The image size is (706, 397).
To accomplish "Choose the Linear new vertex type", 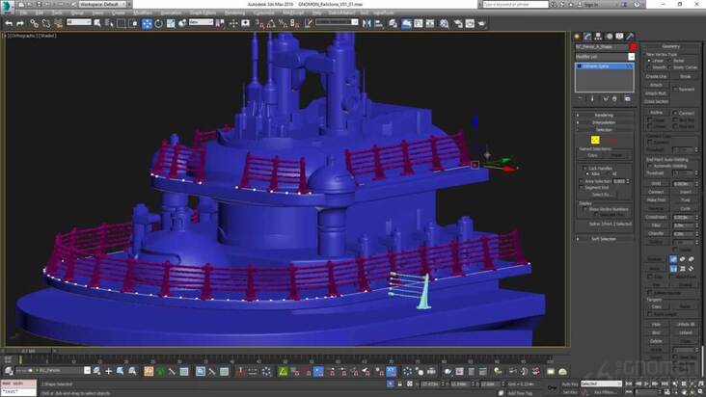I will click(651, 61).
